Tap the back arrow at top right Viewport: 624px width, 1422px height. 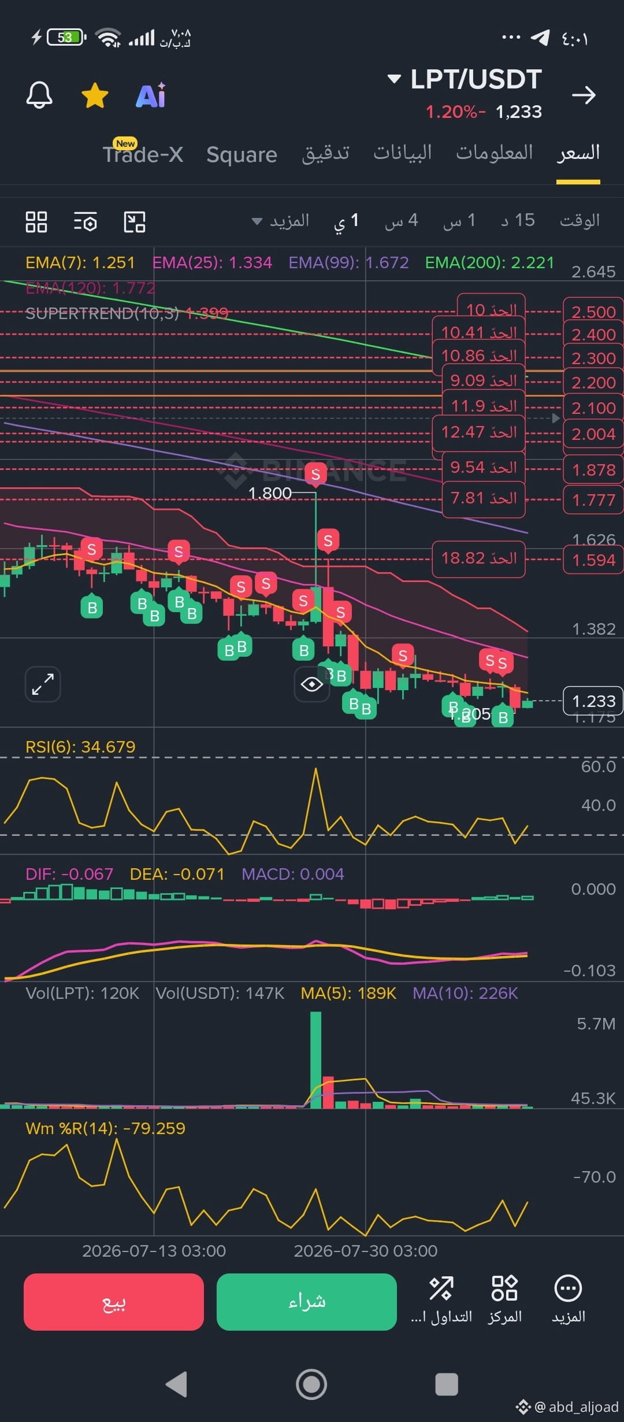pos(584,95)
